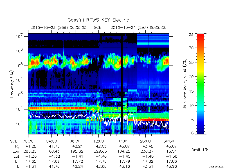Click the colorbar gradient scale
The height and width of the screenshot is (168, 225).
(201, 84)
